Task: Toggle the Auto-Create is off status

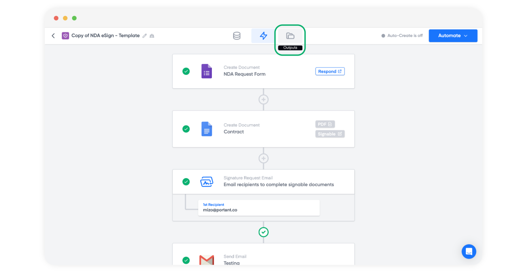Action: (x=402, y=36)
